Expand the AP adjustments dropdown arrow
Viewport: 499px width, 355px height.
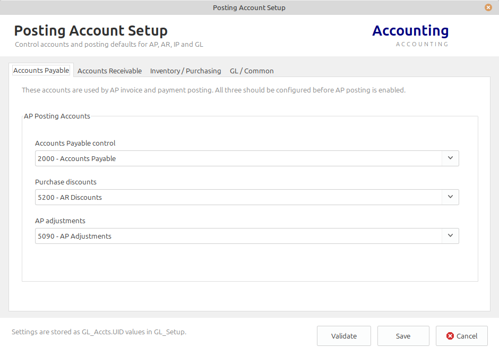pyautogui.click(x=450, y=236)
